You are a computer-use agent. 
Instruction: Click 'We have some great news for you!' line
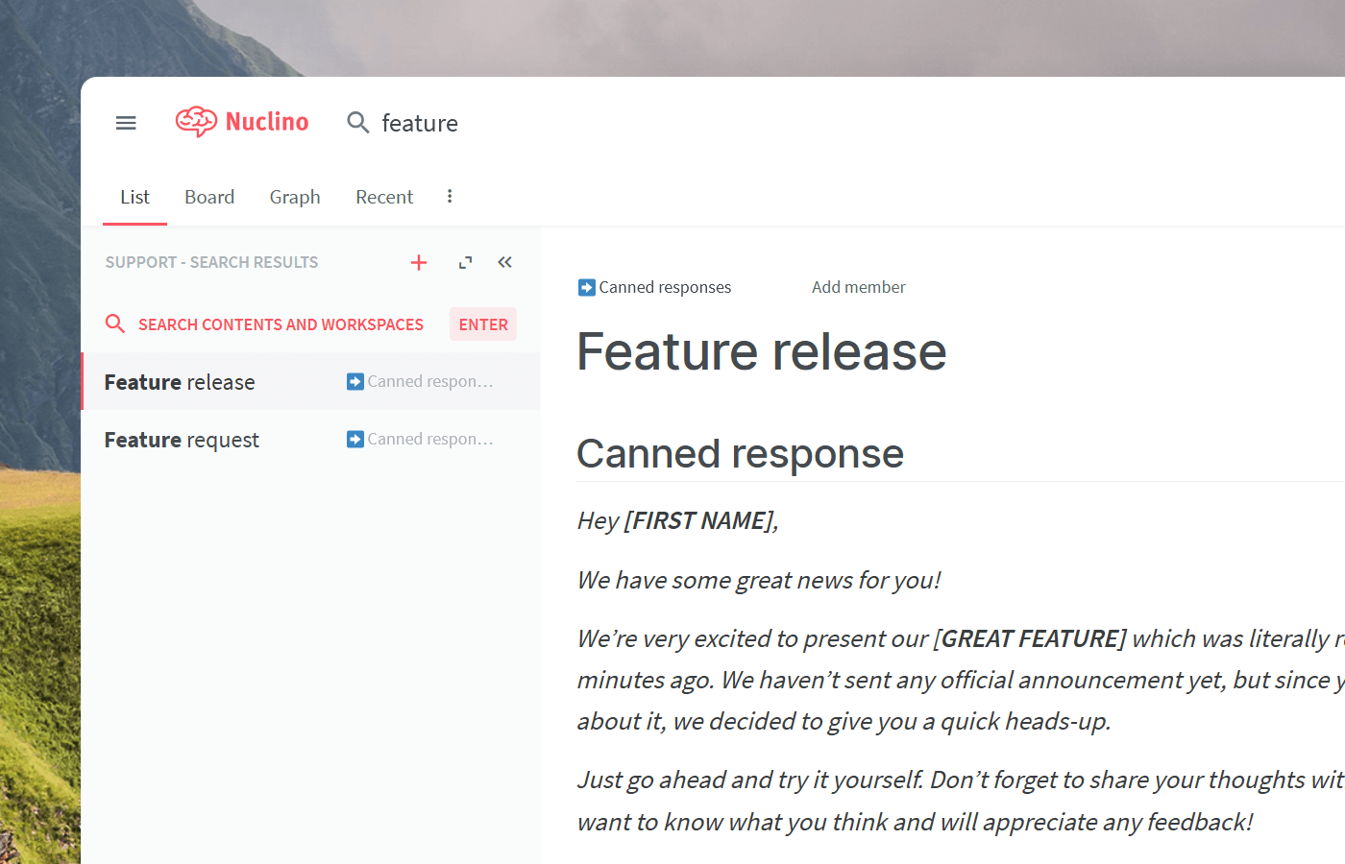tap(759, 580)
